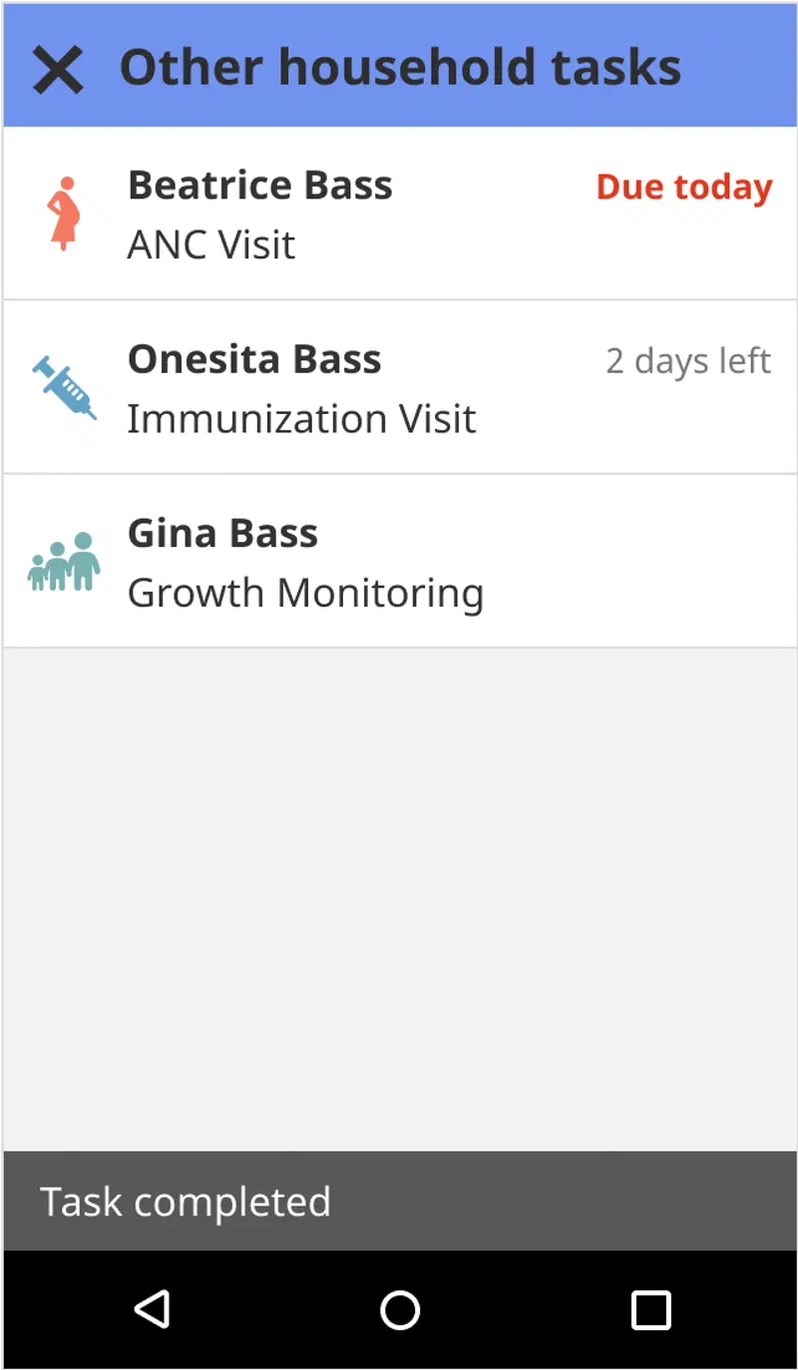Select the Immunization Visit label

pyautogui.click(x=301, y=419)
